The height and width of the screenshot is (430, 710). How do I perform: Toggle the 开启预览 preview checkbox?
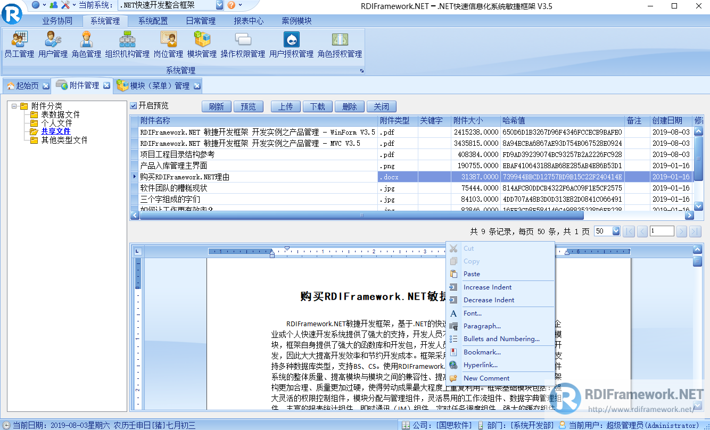point(133,105)
